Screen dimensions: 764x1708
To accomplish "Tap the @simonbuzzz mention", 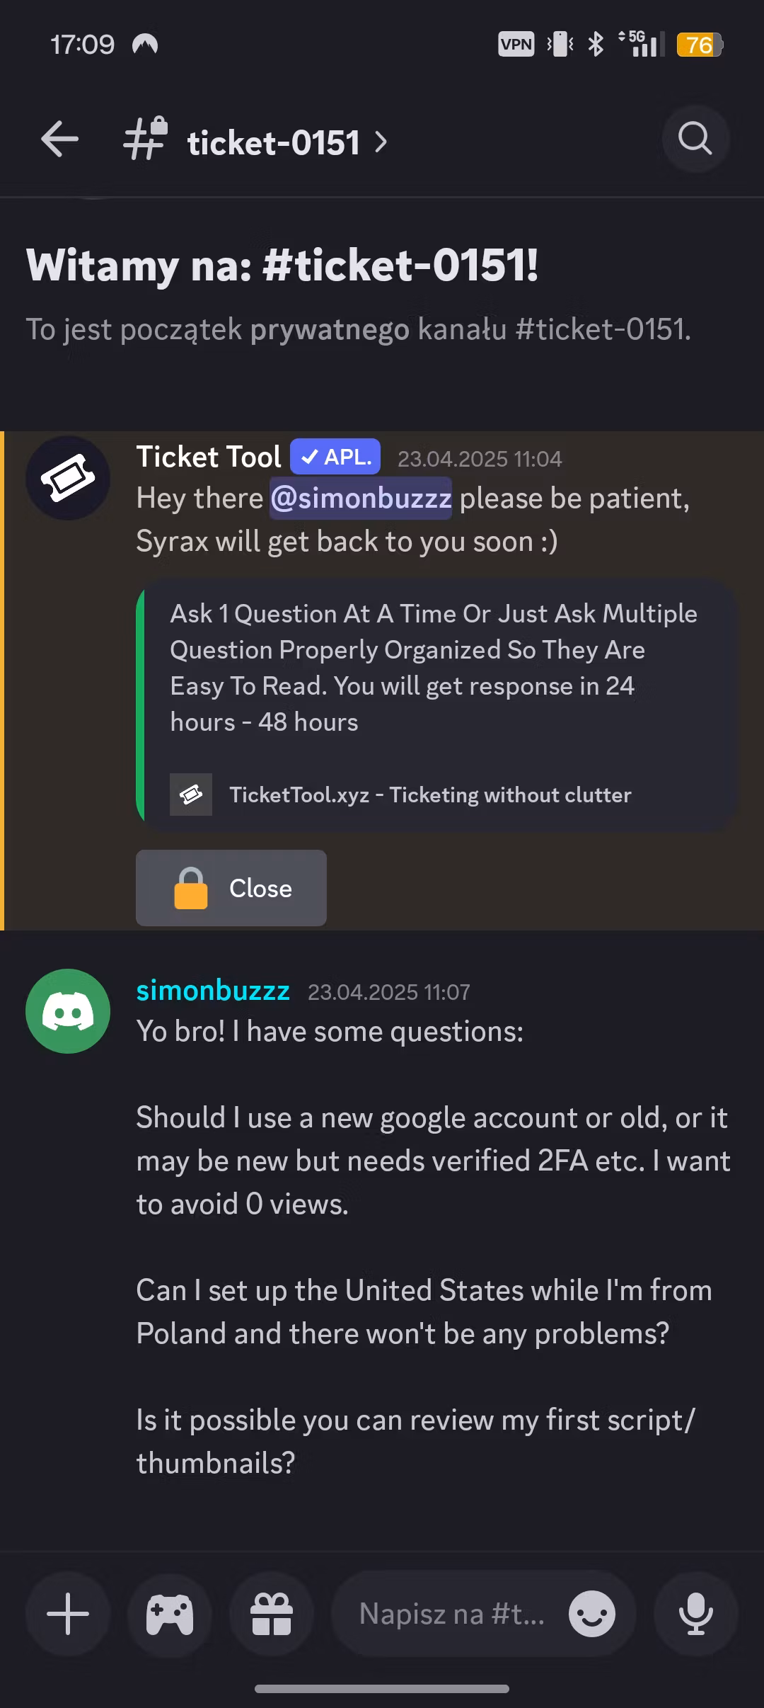I will [361, 499].
